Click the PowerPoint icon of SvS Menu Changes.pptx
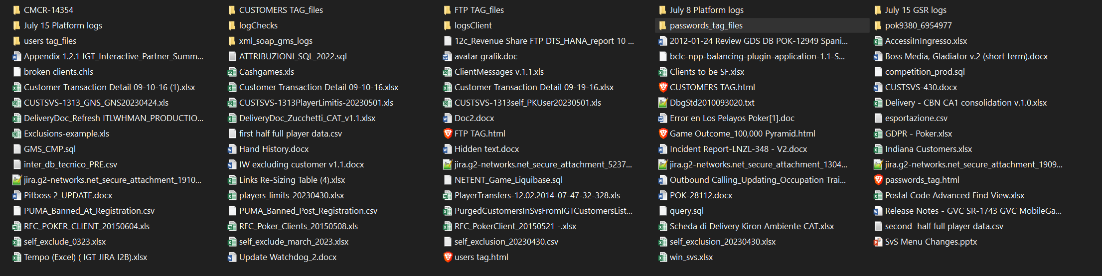 pyautogui.click(x=878, y=242)
